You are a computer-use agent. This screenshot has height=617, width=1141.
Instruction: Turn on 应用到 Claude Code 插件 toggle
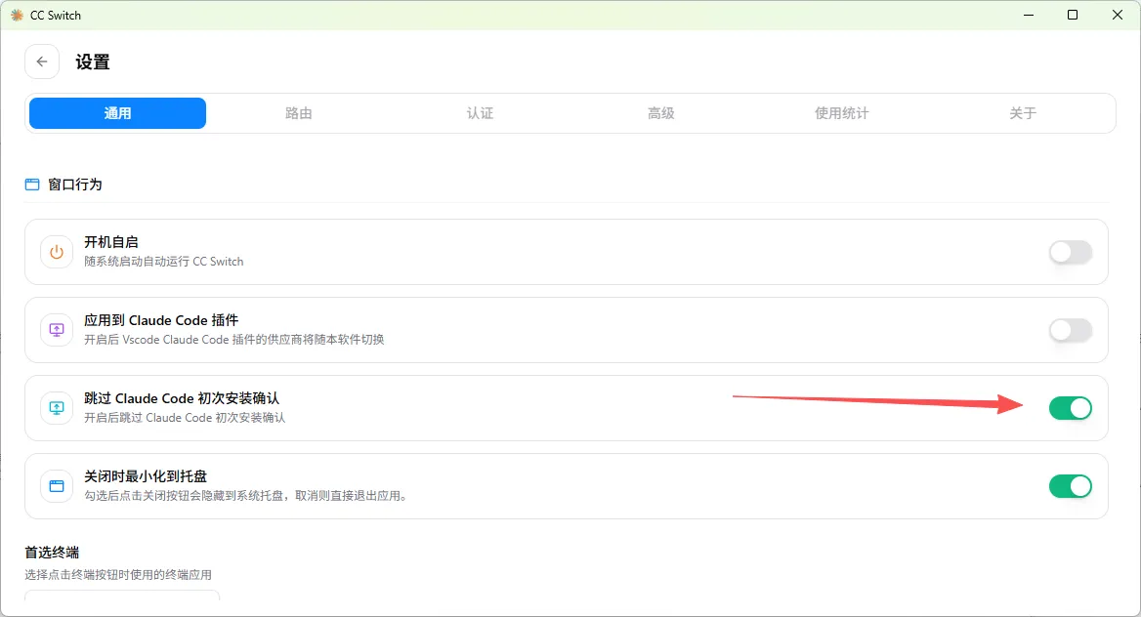[x=1071, y=330]
